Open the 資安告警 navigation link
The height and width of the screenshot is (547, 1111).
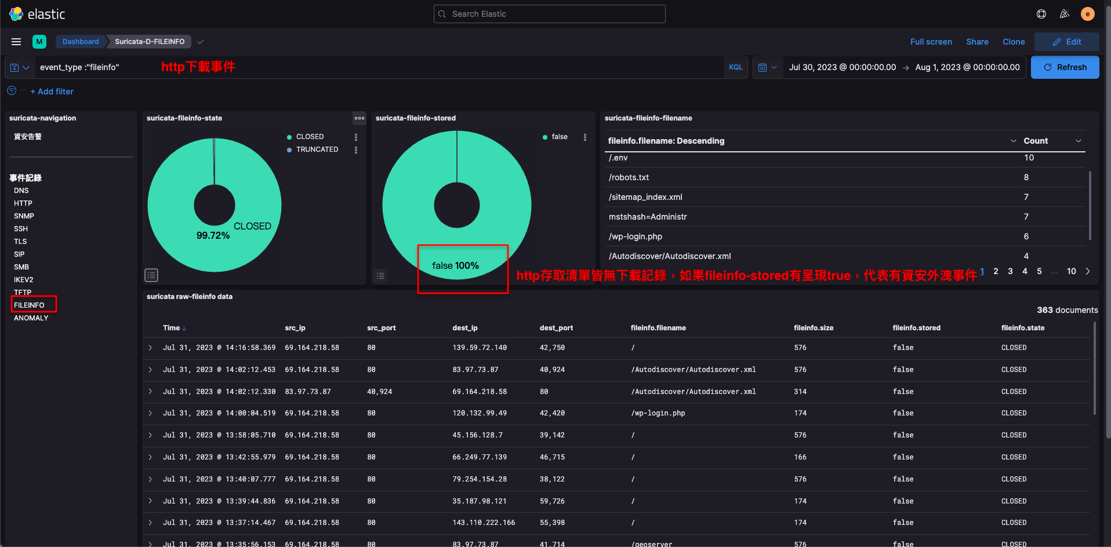28,137
